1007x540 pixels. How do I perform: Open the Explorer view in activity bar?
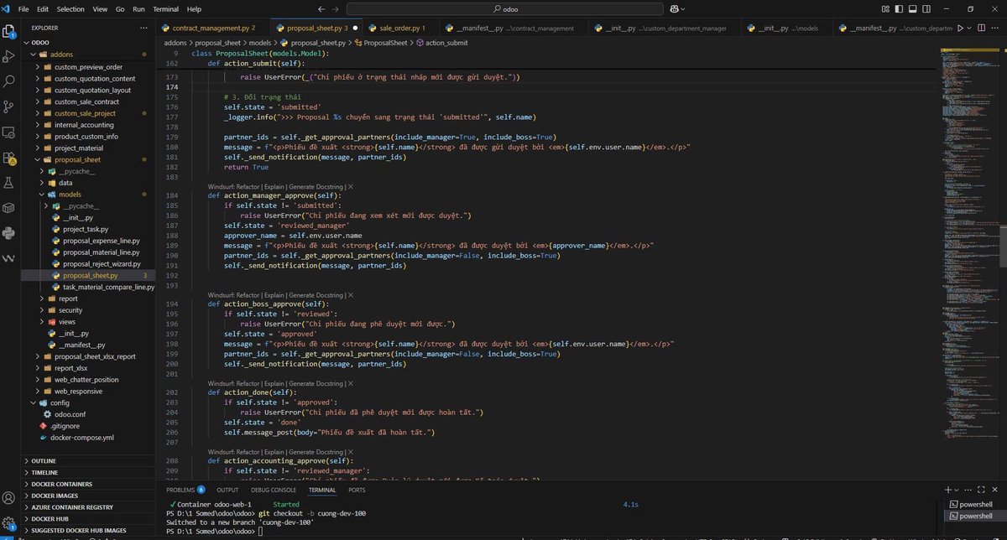pos(10,32)
